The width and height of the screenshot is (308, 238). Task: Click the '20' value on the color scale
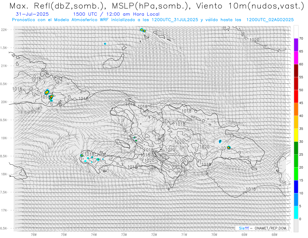301,167
